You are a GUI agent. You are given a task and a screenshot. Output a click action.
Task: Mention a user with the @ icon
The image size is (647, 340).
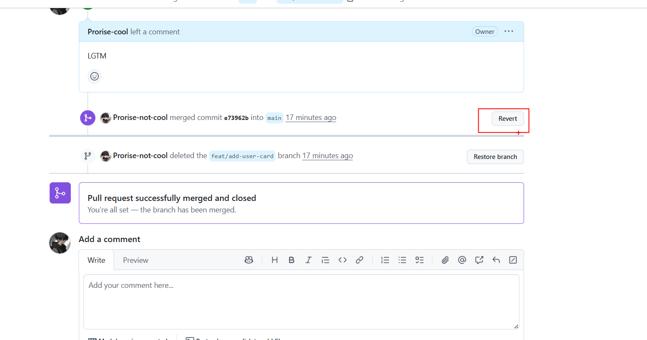pyautogui.click(x=462, y=260)
